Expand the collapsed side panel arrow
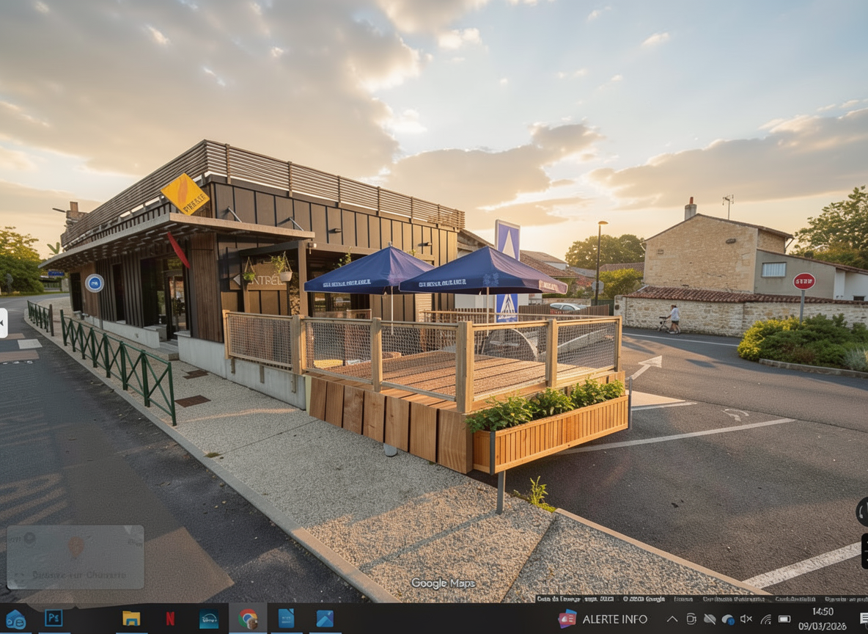The width and height of the screenshot is (868, 634). [3, 323]
